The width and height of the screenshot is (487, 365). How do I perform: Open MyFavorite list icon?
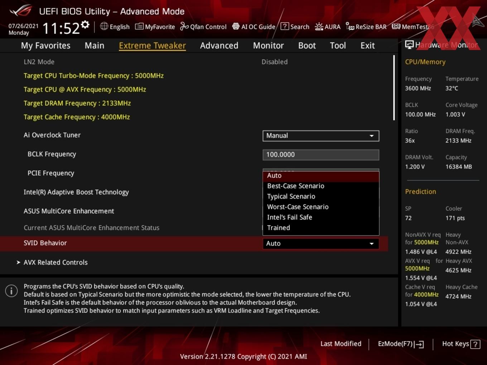coord(139,26)
